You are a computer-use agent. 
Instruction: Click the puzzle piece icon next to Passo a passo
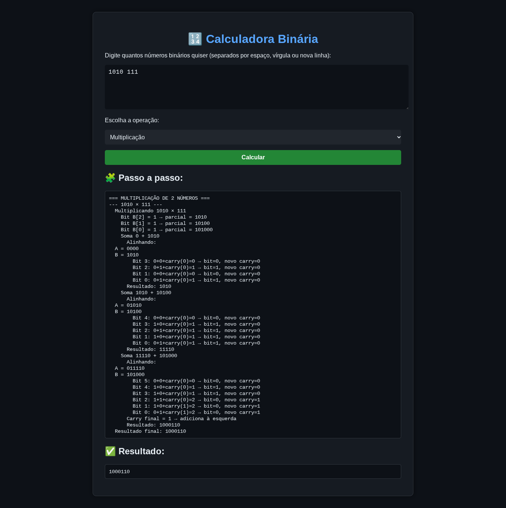(x=110, y=178)
